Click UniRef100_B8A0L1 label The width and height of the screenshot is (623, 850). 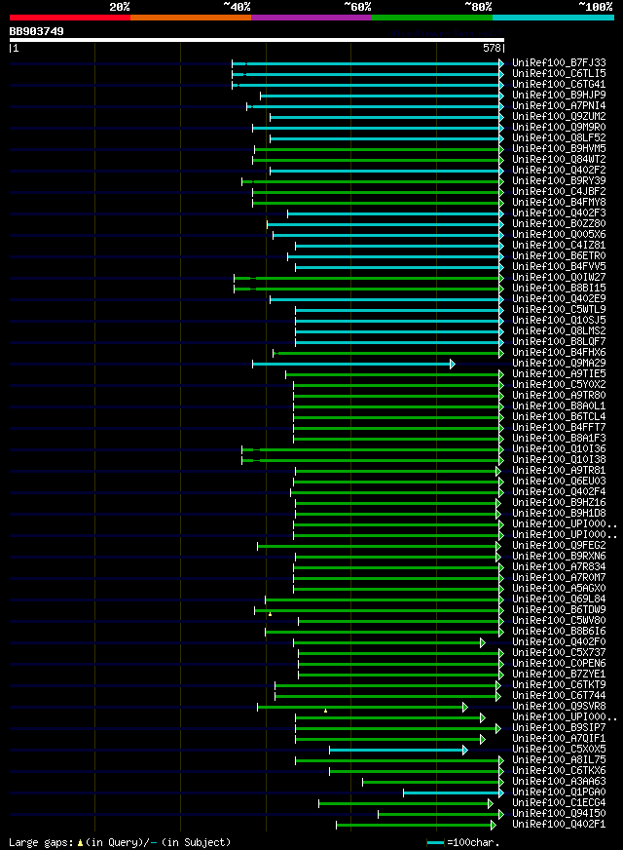pos(559,406)
